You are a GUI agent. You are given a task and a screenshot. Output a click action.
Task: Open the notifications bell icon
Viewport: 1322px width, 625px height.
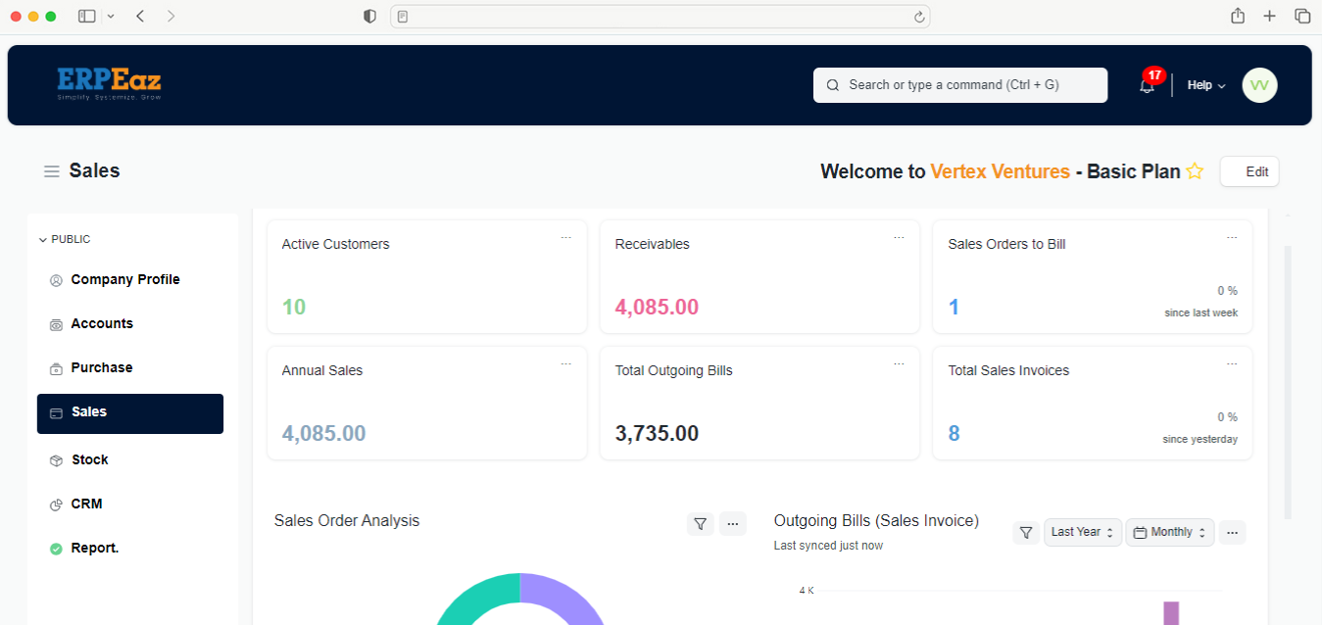(x=1147, y=86)
